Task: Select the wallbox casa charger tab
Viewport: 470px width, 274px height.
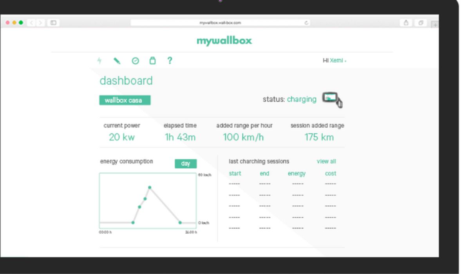Action: (x=125, y=100)
